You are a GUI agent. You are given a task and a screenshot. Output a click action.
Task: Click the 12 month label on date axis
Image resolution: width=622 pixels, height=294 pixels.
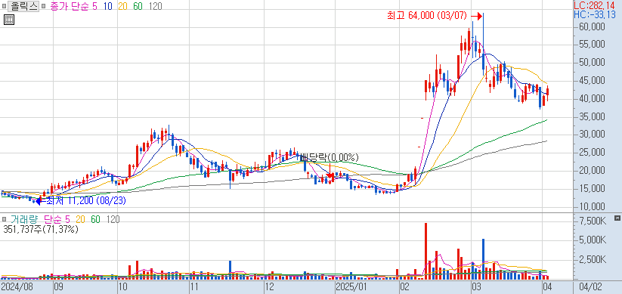[x=270, y=286]
